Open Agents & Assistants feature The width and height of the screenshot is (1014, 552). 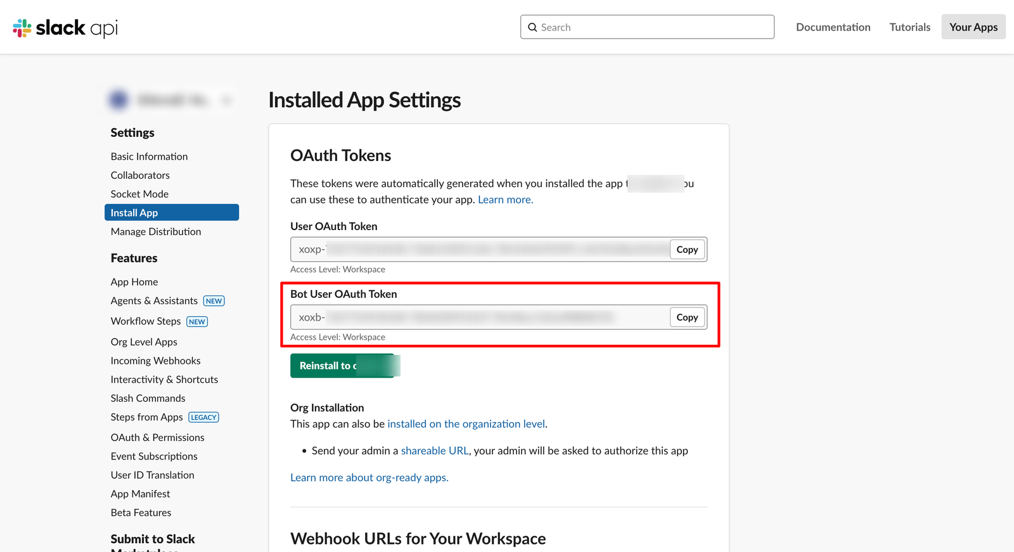tap(154, 301)
